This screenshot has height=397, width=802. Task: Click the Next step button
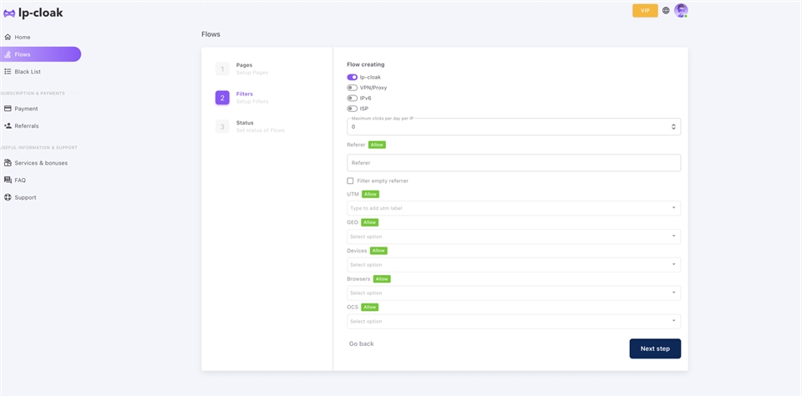654,349
